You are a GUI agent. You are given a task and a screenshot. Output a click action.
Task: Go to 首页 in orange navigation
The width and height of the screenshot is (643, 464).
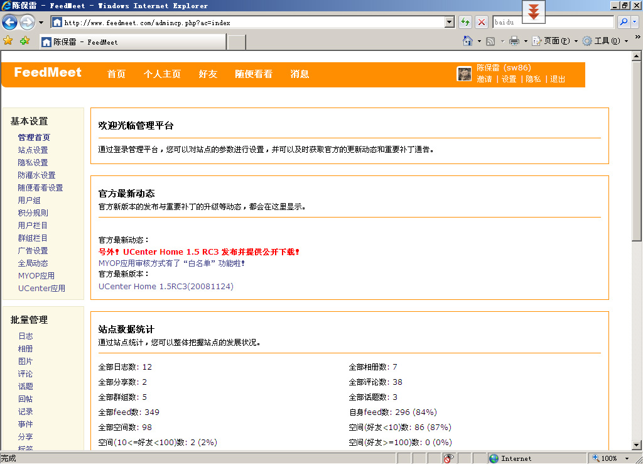click(x=116, y=74)
